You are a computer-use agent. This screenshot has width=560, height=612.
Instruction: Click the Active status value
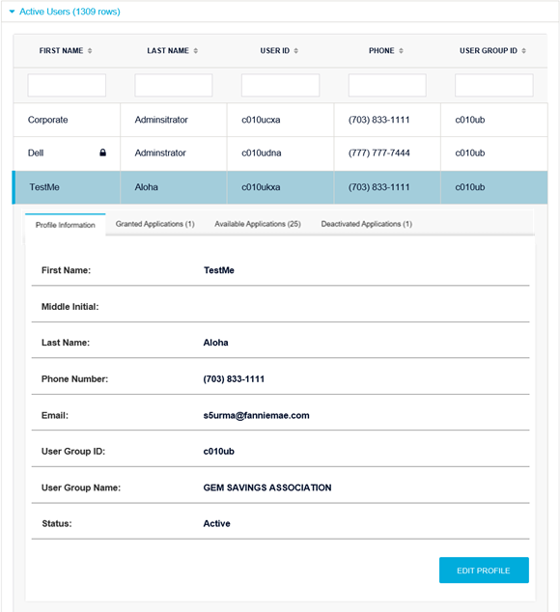[x=216, y=523]
